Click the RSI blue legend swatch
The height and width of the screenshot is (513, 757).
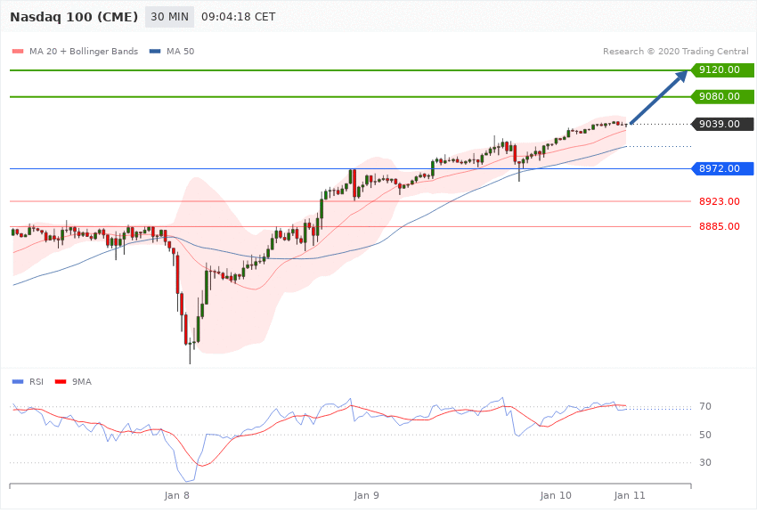click(18, 382)
